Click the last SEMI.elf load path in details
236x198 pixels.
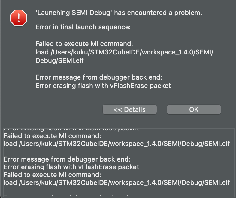(x=116, y=182)
